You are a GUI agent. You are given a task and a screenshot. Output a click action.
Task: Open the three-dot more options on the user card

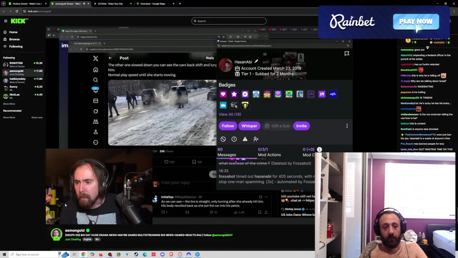coord(347,126)
